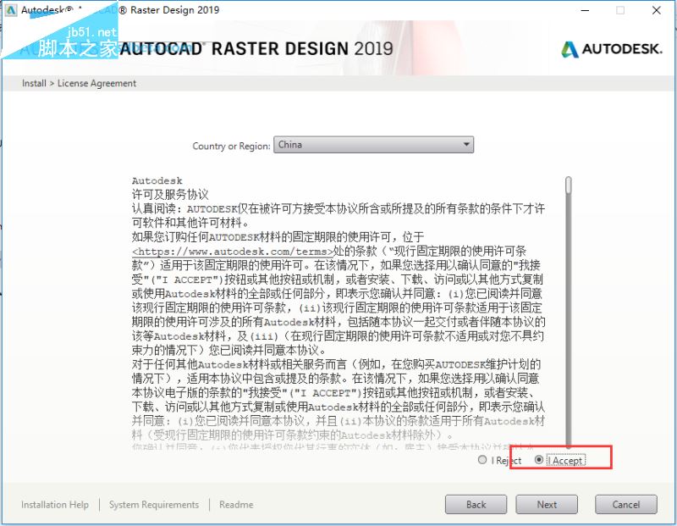Image resolution: width=677 pixels, height=526 pixels.
Task: Open the Installation Help link
Action: pos(55,504)
